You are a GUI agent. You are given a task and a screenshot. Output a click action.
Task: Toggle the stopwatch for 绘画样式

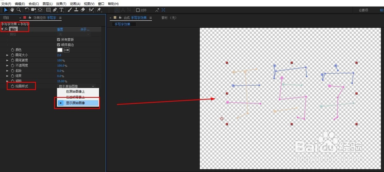pos(13,86)
